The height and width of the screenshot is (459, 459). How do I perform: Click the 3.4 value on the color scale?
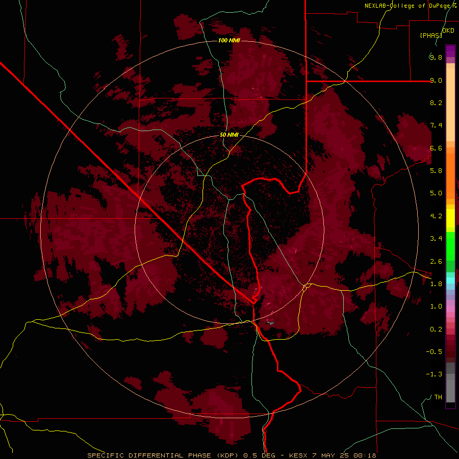tap(436, 239)
